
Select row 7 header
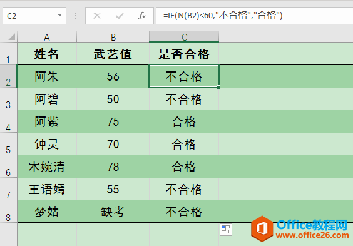(x=8, y=189)
